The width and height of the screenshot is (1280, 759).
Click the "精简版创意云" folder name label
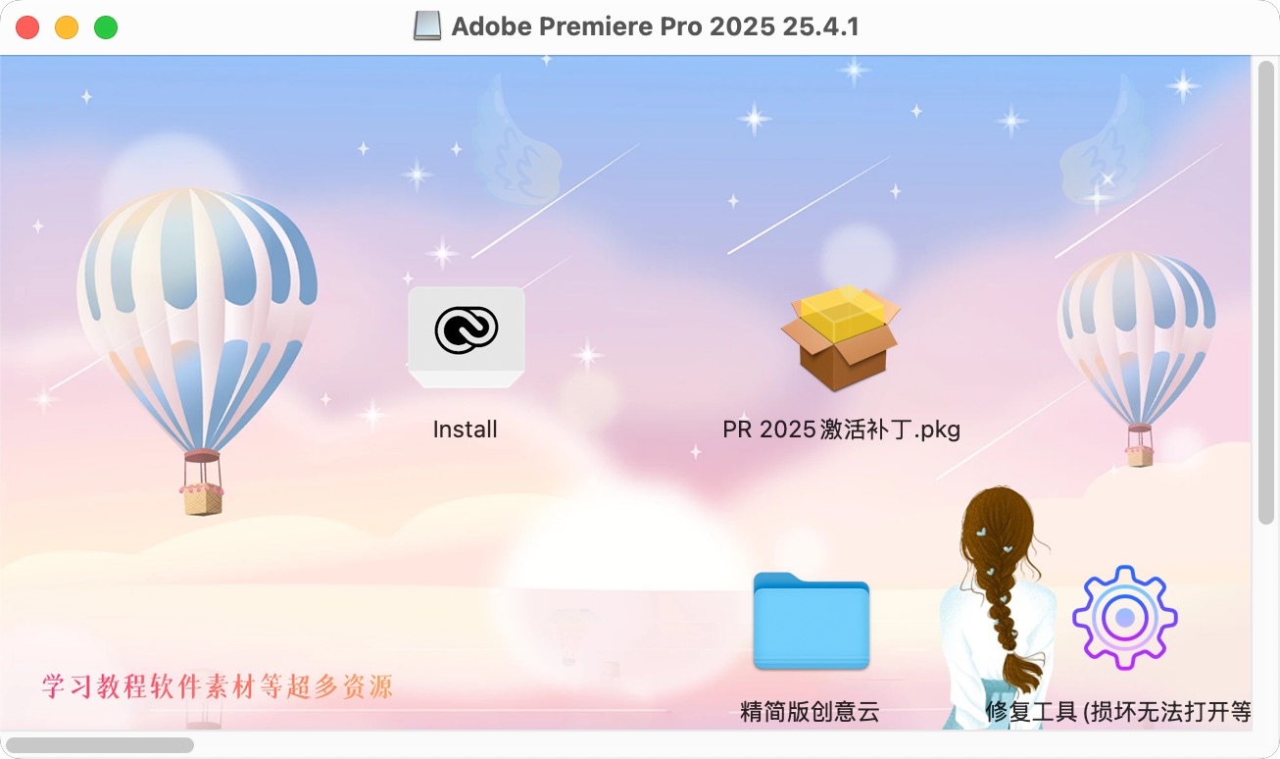810,712
